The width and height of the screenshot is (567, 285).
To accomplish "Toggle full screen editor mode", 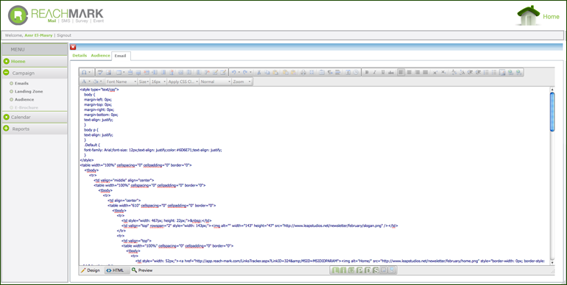I will (x=311, y=73).
